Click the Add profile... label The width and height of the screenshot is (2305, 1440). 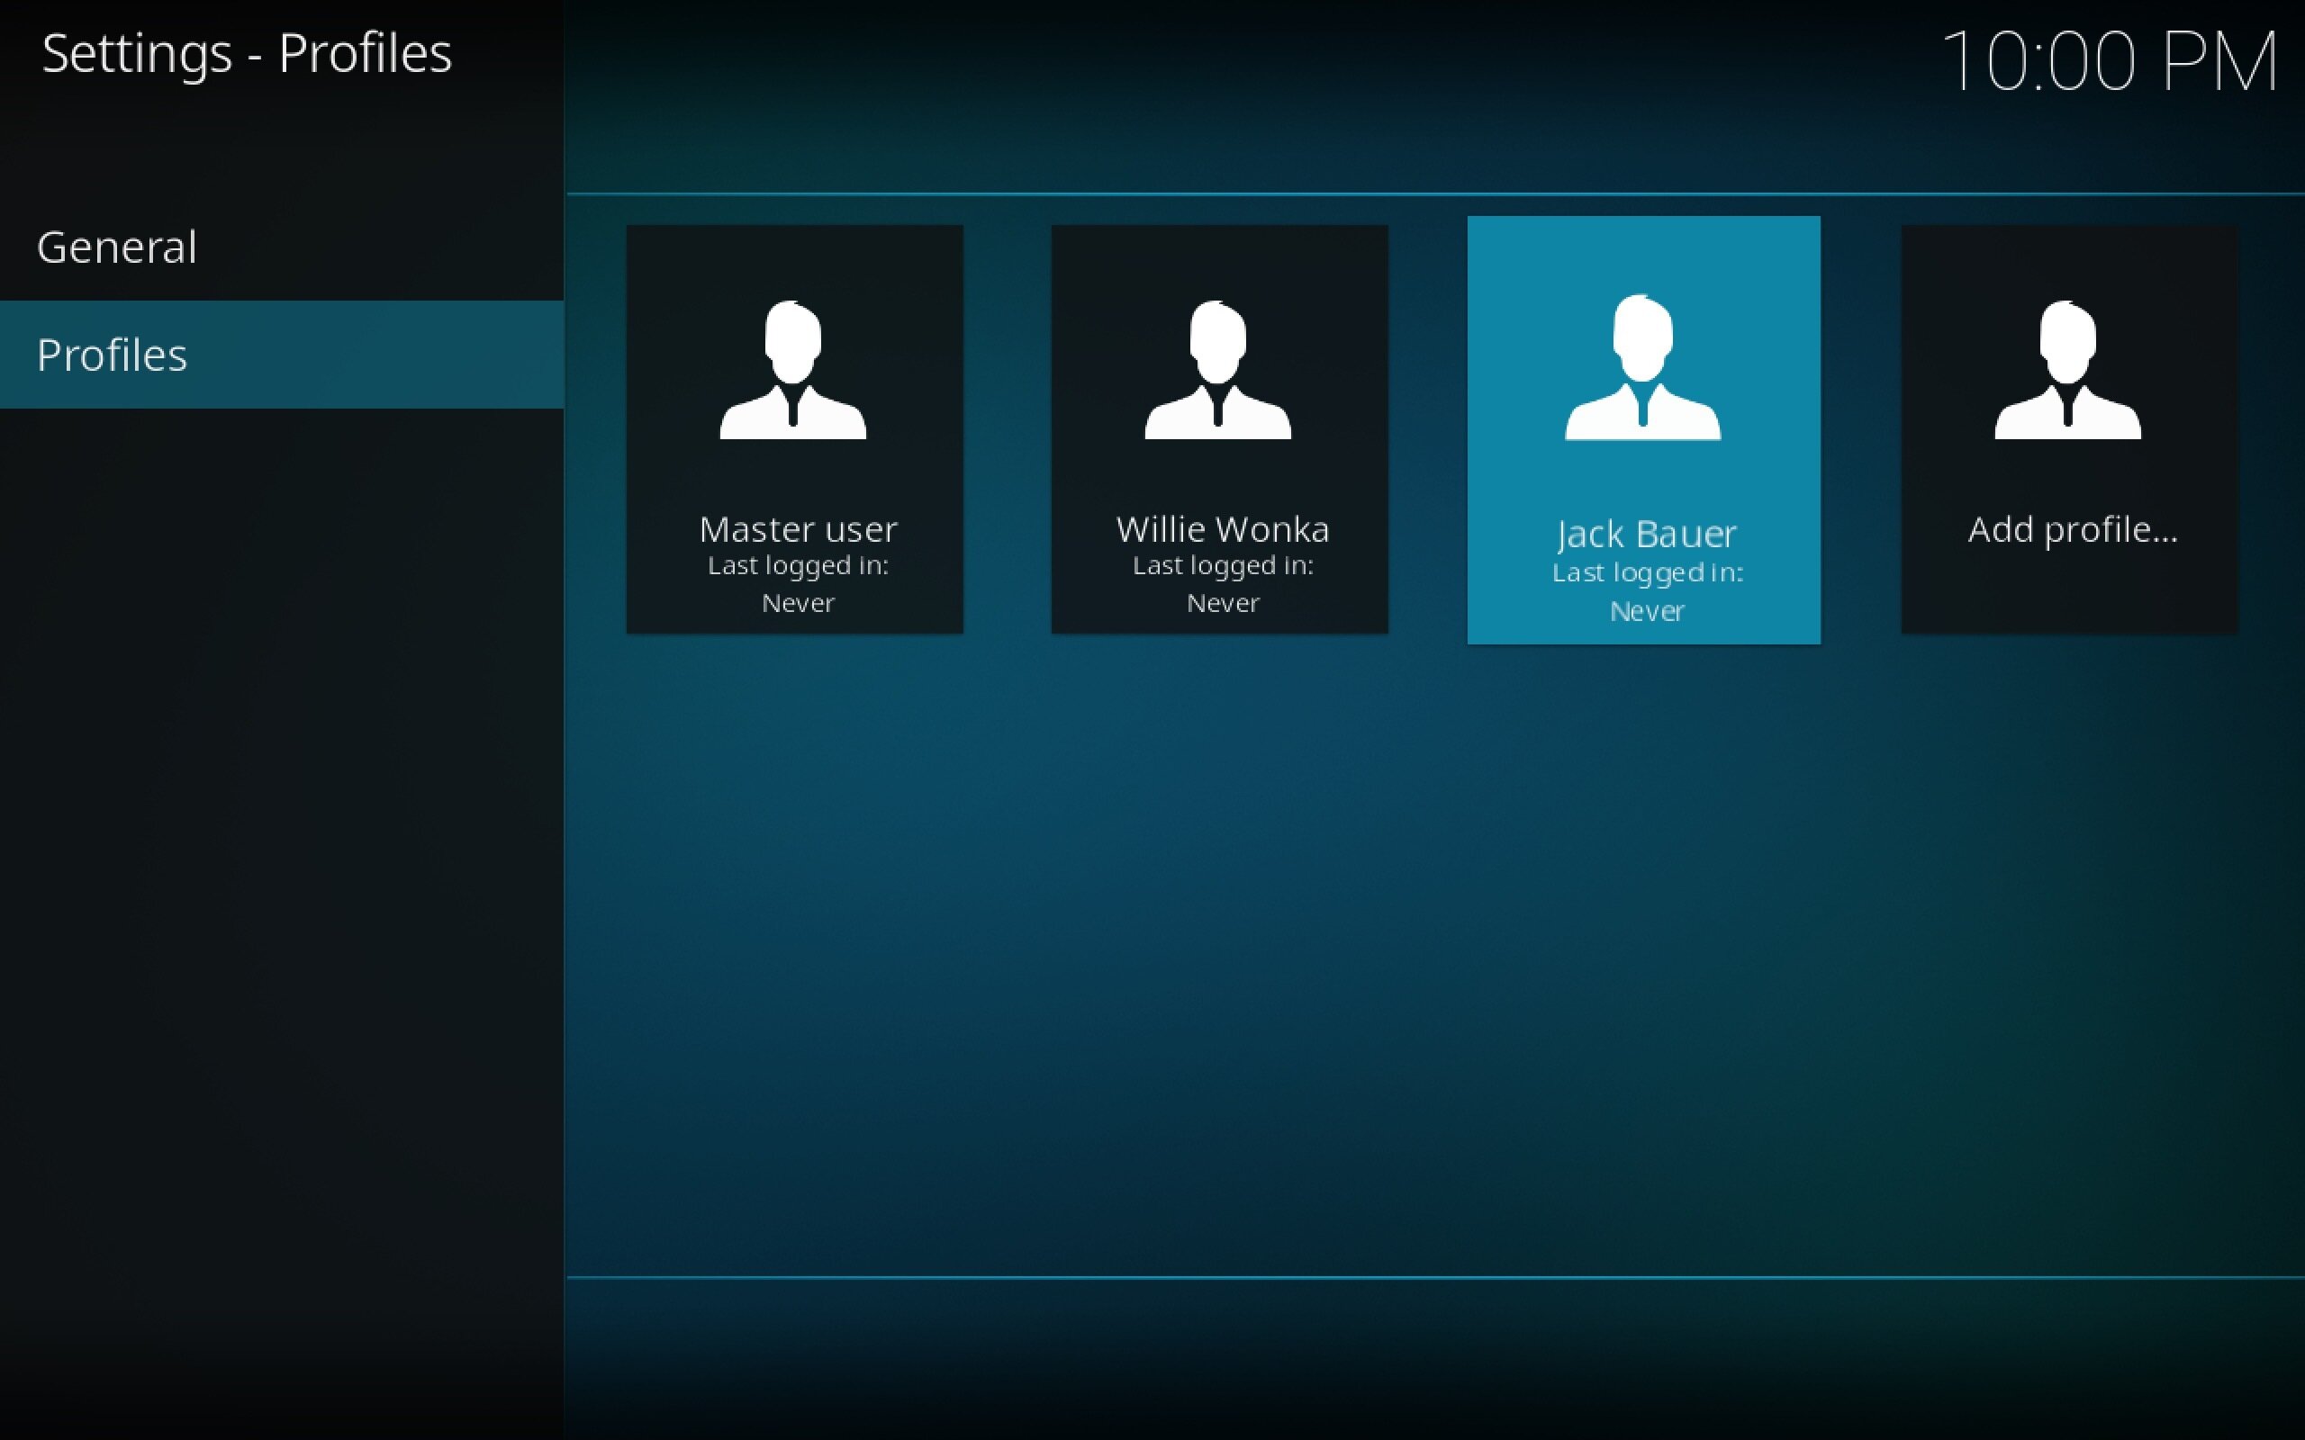(x=2073, y=529)
